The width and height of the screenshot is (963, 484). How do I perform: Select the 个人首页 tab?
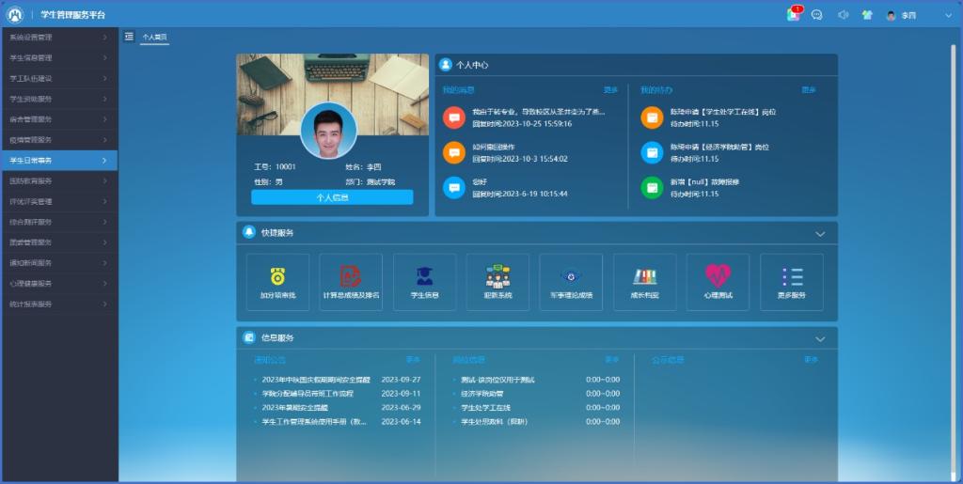point(154,38)
